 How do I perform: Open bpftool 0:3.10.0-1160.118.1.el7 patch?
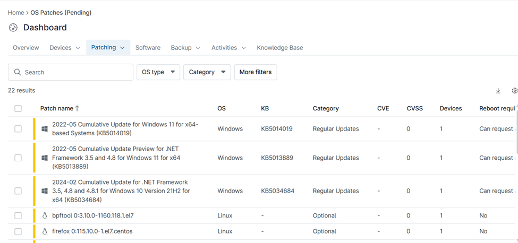[93, 215]
